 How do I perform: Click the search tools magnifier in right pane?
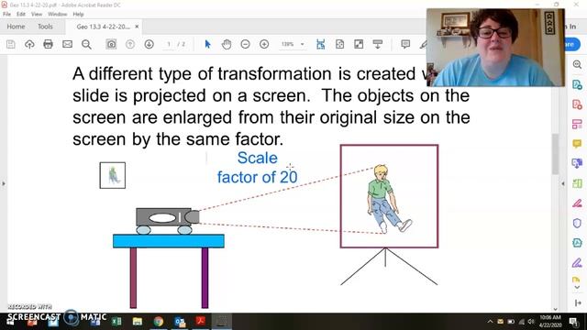(577, 64)
